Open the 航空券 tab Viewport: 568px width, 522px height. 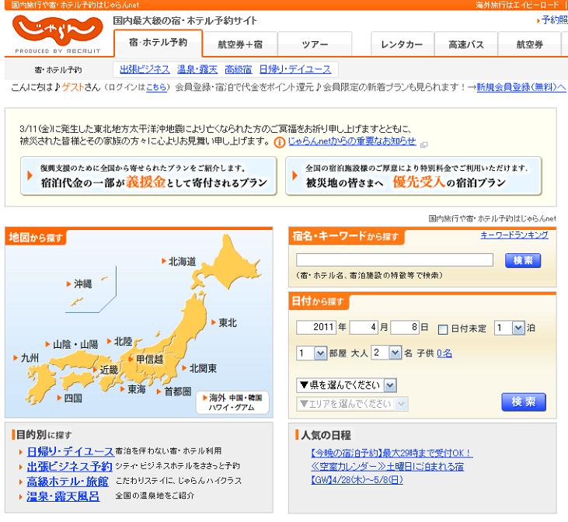(529, 44)
